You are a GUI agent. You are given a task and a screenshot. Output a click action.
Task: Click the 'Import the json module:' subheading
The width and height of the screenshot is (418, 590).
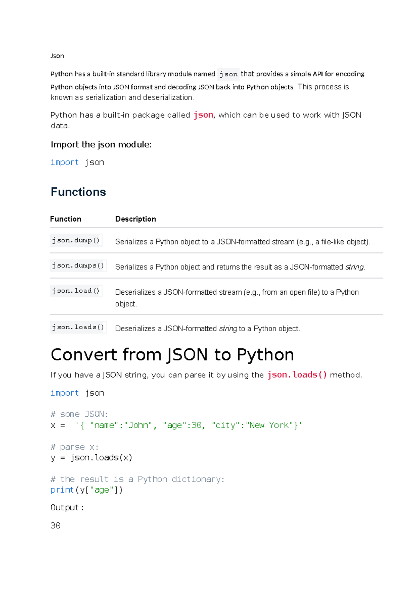(101, 144)
